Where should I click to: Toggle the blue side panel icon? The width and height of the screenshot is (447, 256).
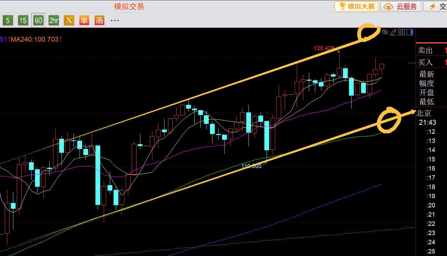coord(410,32)
